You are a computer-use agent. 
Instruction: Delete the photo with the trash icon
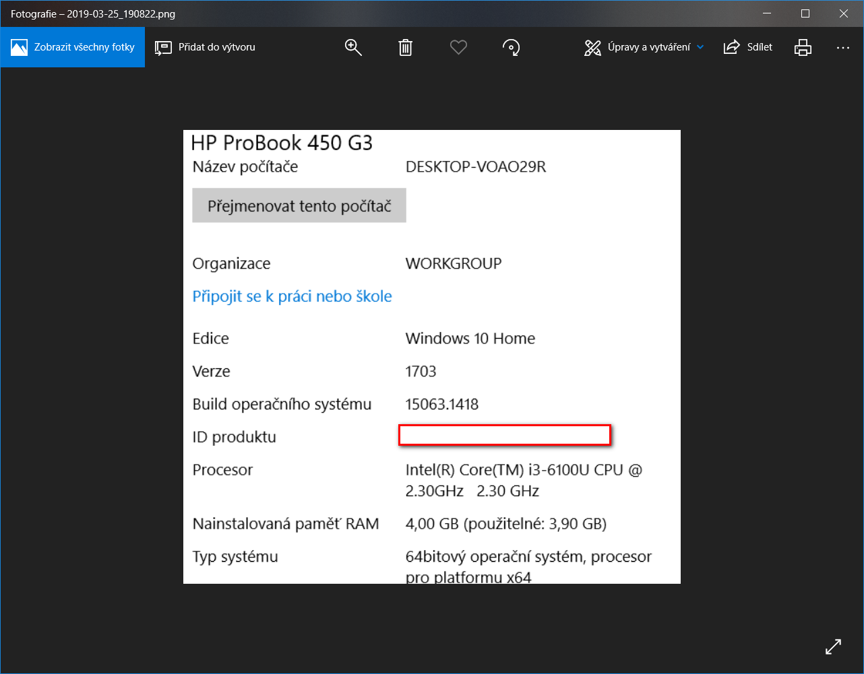(x=405, y=47)
